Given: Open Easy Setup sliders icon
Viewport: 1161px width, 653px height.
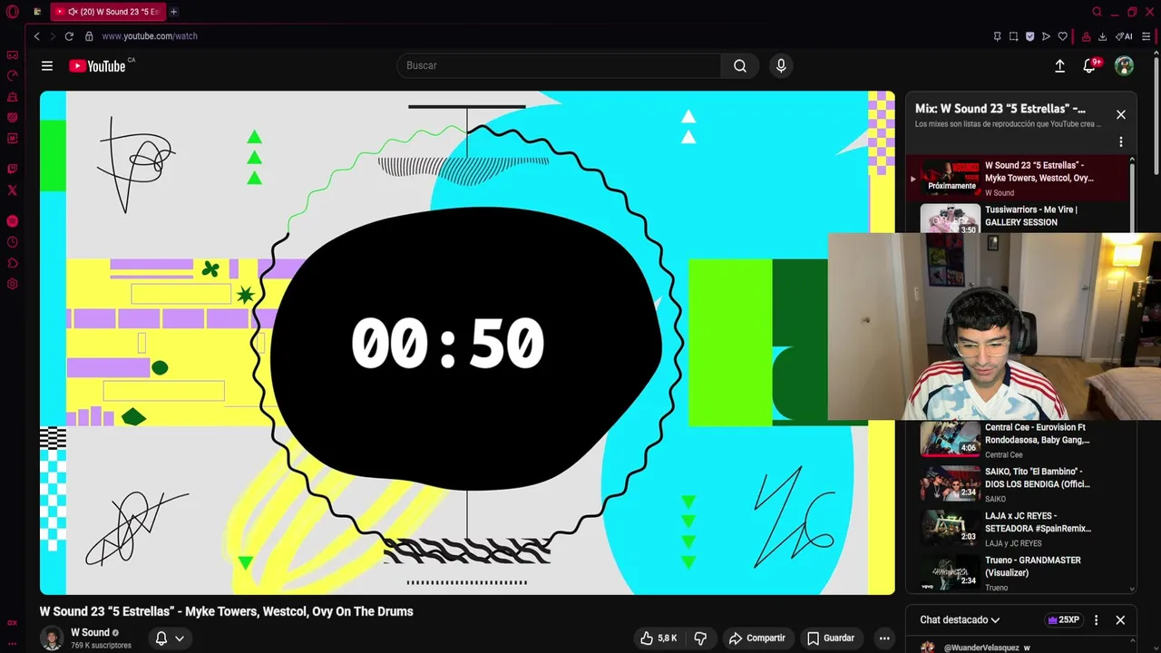Looking at the screenshot, I should [1146, 36].
